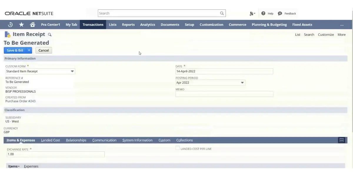Open the Customization menu
The width and height of the screenshot is (353, 176).
click(x=212, y=25)
